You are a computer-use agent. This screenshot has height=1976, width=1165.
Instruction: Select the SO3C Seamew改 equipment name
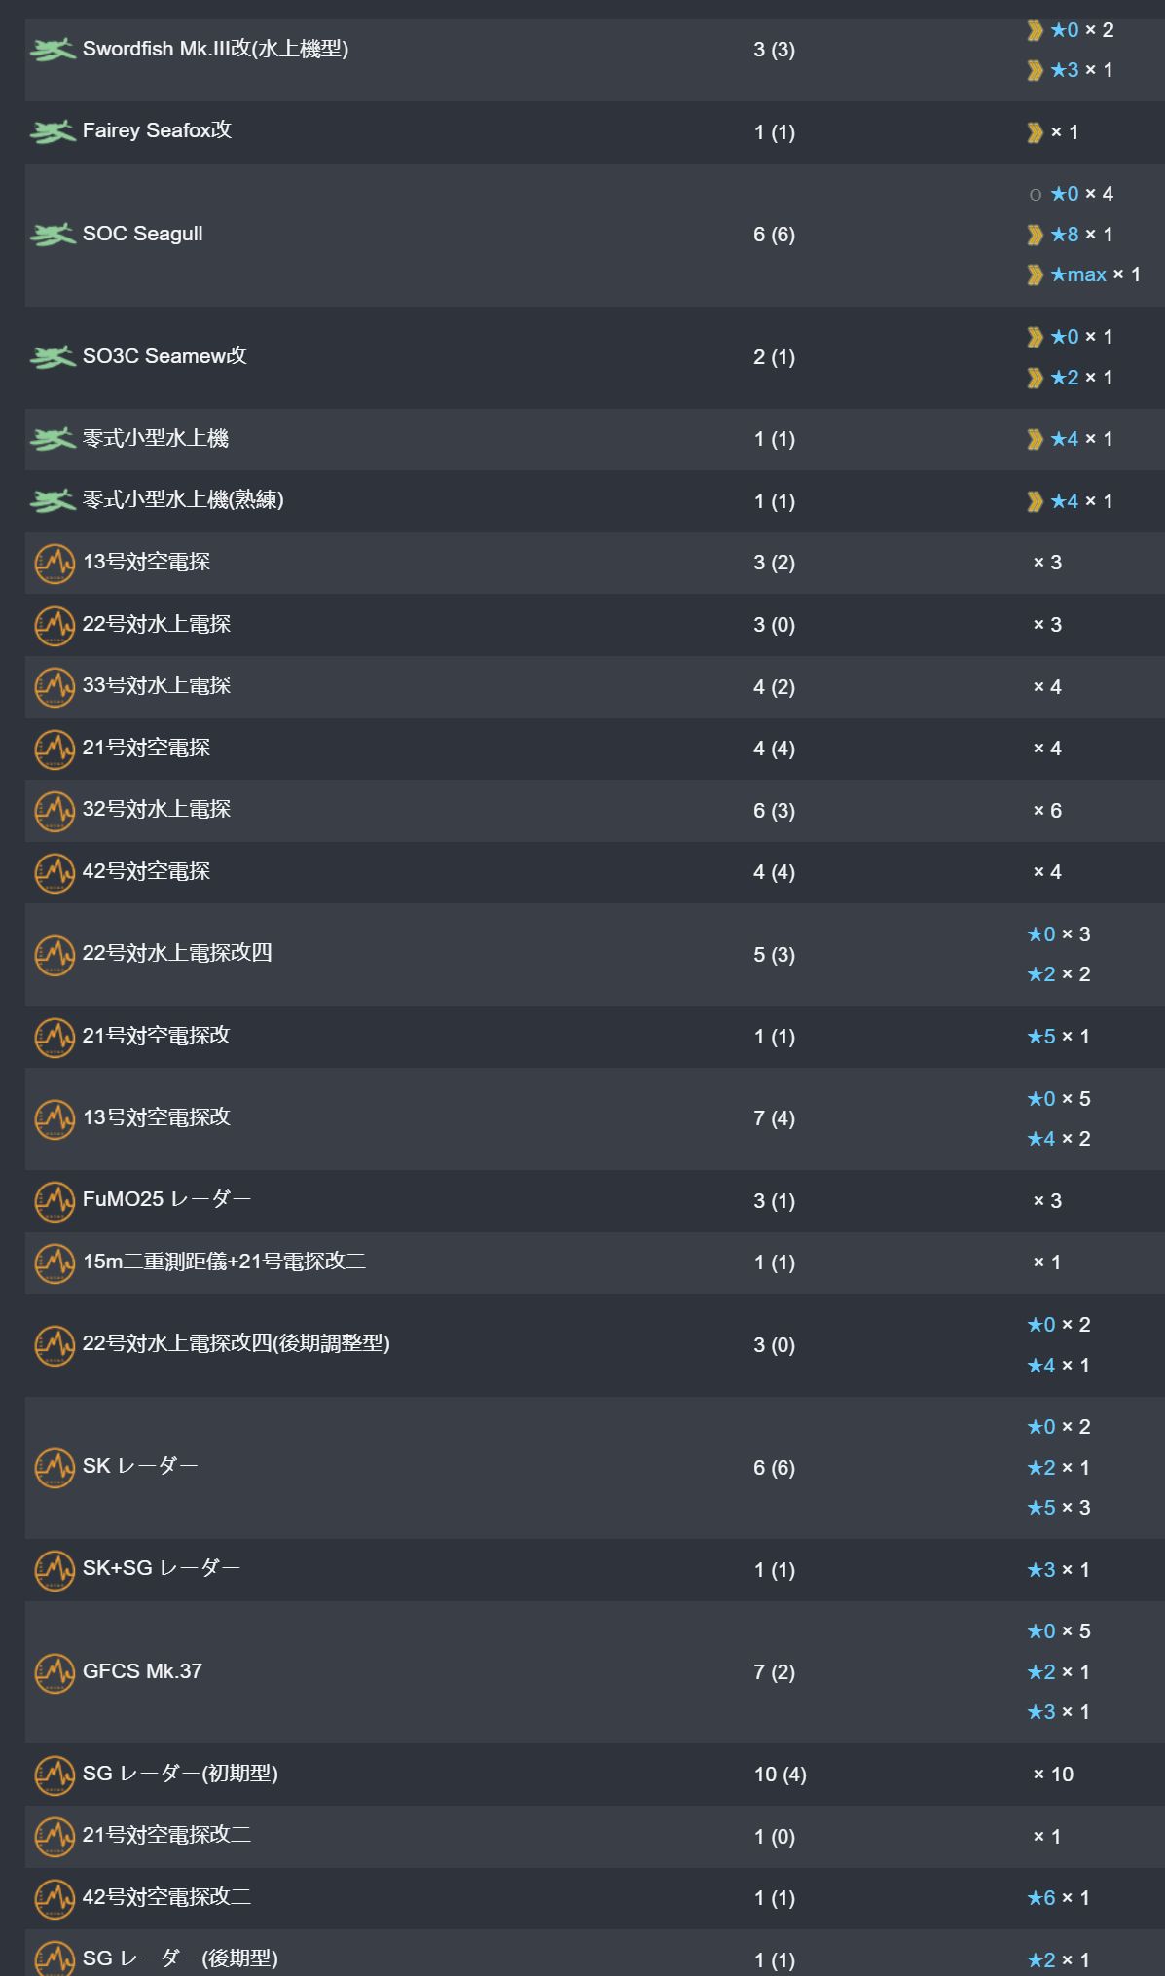(x=164, y=356)
